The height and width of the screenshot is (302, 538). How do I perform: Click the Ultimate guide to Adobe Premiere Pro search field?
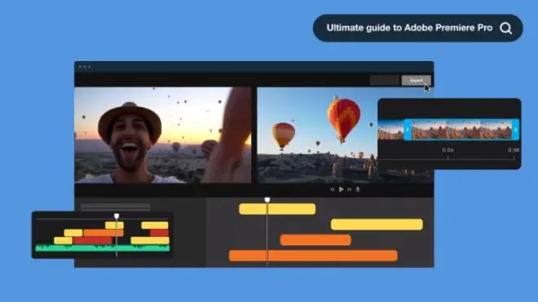click(418, 28)
